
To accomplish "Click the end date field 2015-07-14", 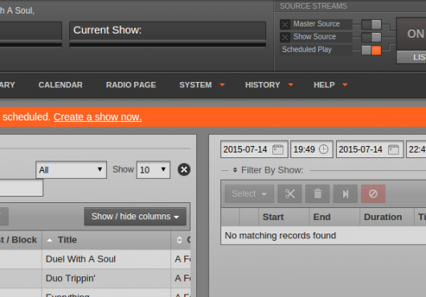I will (370, 149).
